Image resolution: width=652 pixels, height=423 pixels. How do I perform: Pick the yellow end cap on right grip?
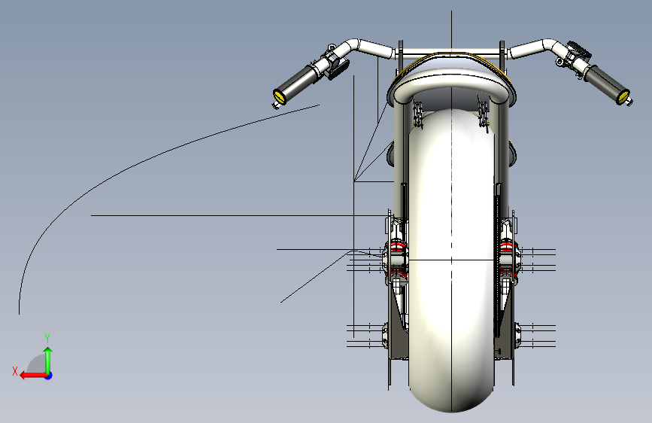(623, 96)
